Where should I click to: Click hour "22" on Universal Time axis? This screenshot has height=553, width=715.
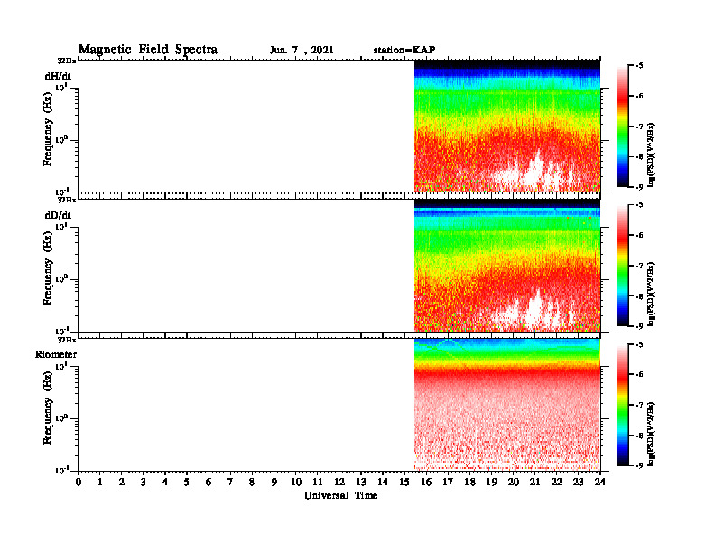pyautogui.click(x=557, y=483)
